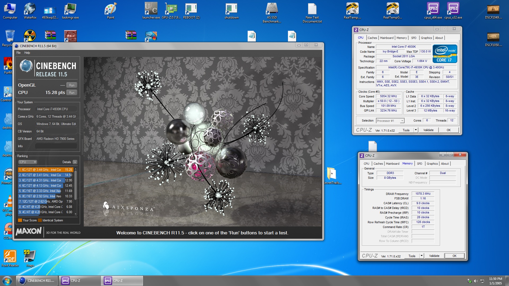Select ranking row 1 with score 15.28

click(46, 170)
